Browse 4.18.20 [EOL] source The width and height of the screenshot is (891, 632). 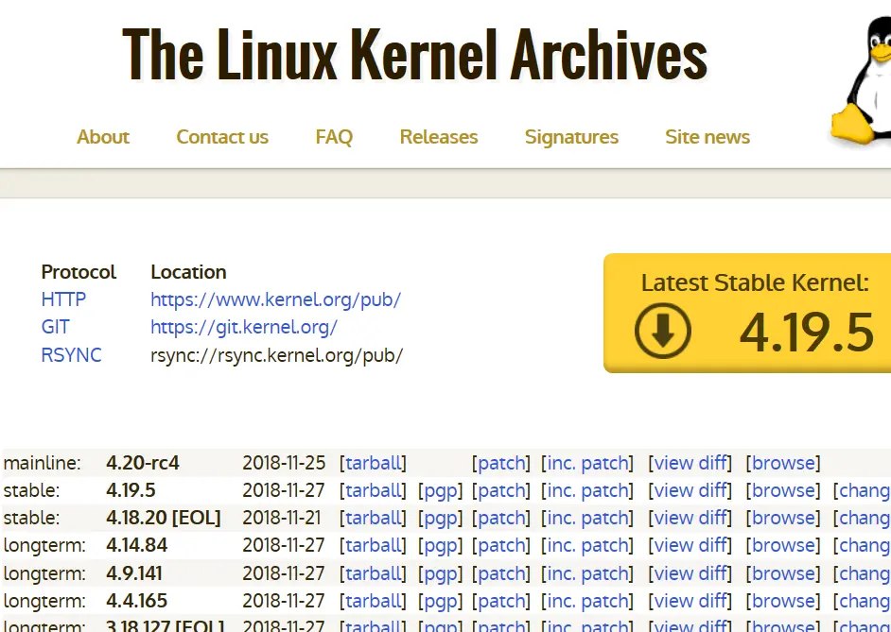783,518
